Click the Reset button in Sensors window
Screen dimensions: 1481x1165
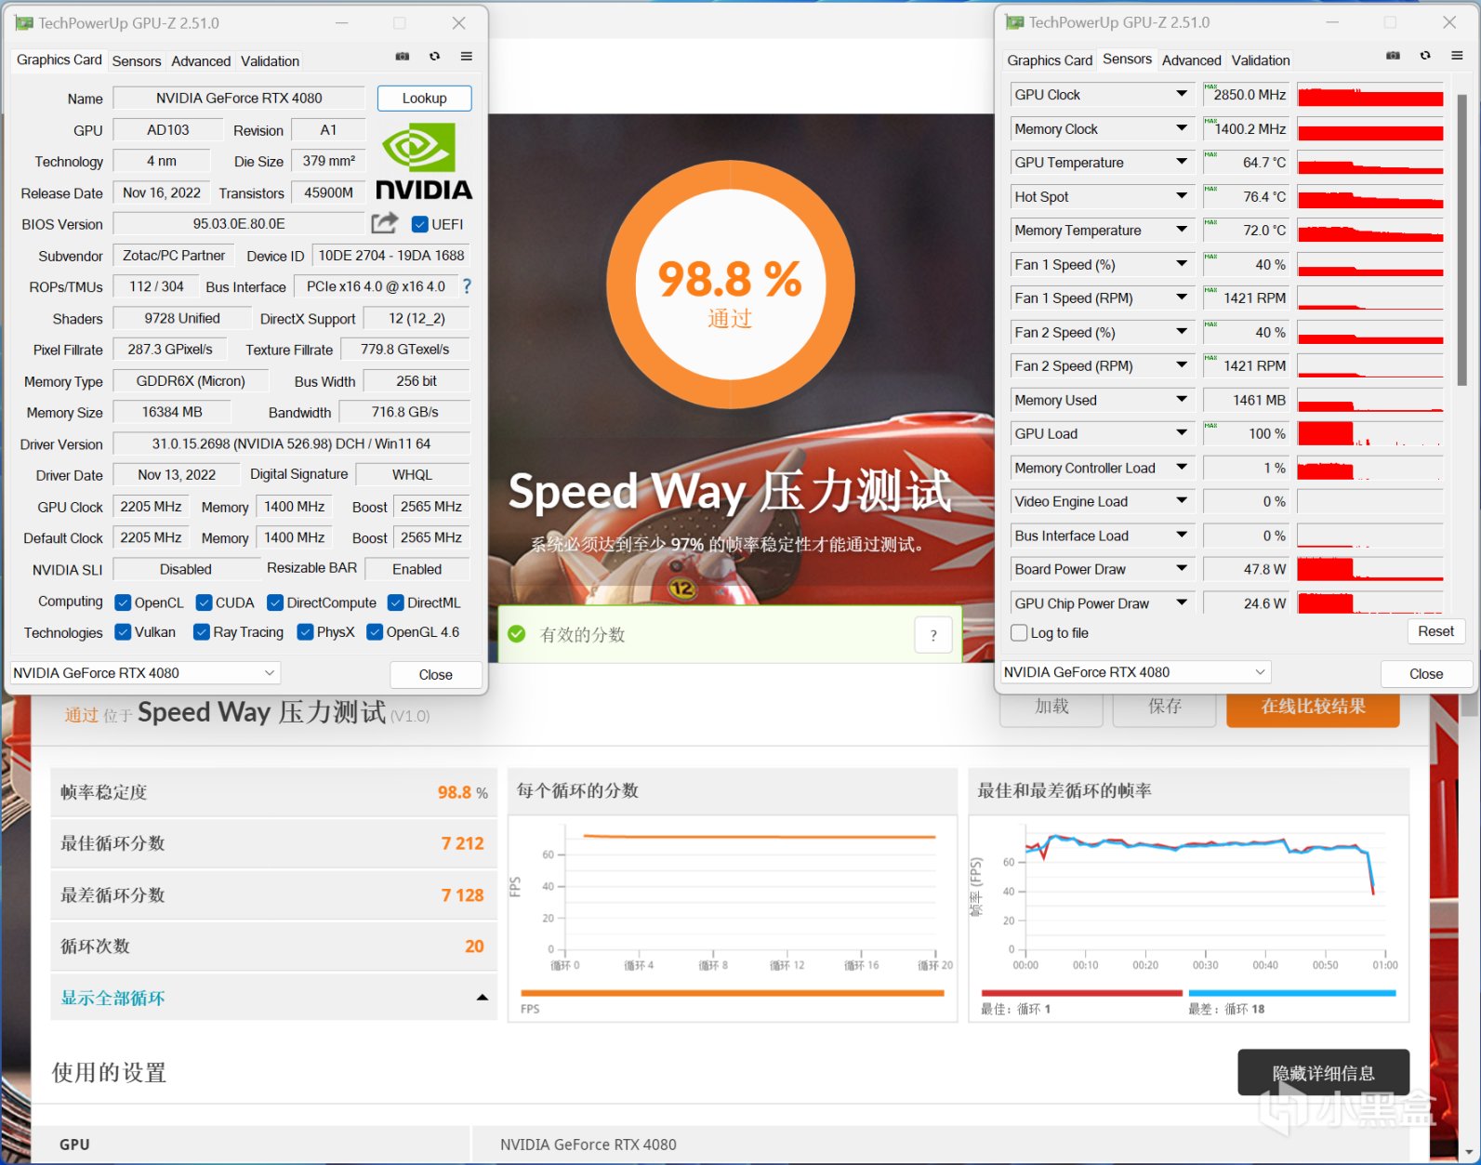[1435, 631]
